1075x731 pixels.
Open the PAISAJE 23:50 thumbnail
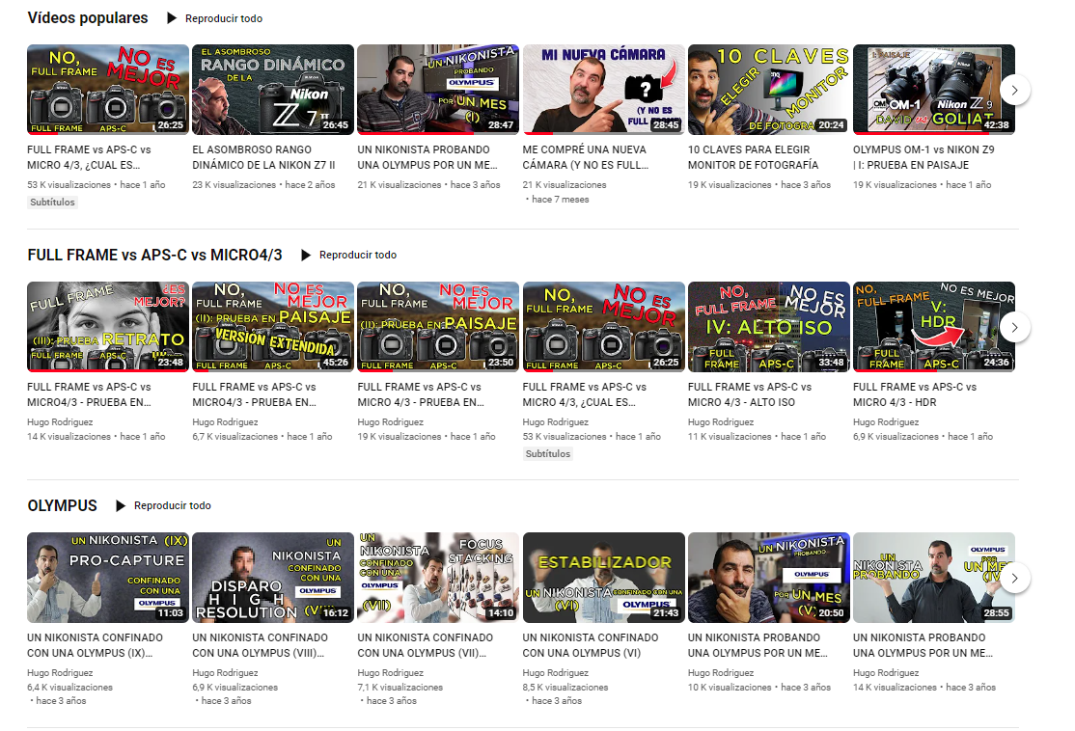pyautogui.click(x=438, y=327)
